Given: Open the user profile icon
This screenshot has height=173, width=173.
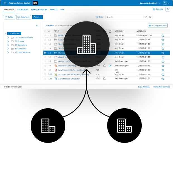Looking at the screenshot, I should pos(165,3).
